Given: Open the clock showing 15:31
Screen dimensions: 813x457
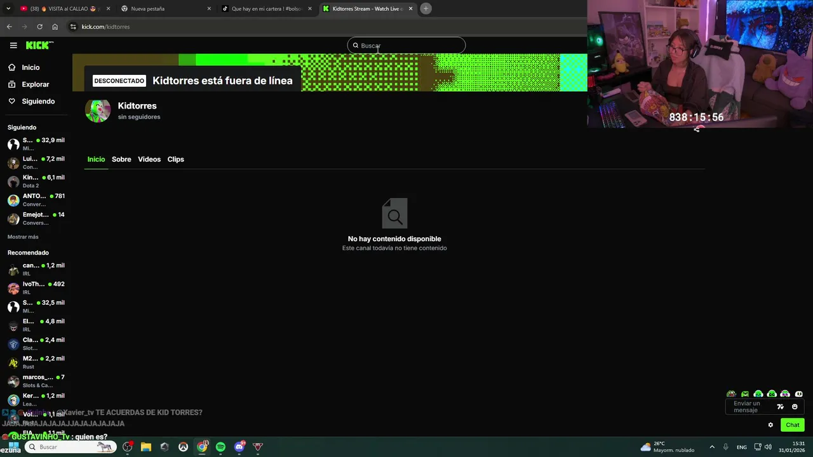Looking at the screenshot, I should coord(792,447).
